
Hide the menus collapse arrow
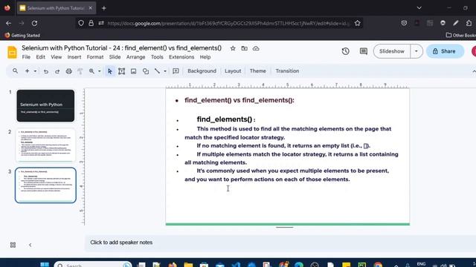pyautogui.click(x=474, y=71)
